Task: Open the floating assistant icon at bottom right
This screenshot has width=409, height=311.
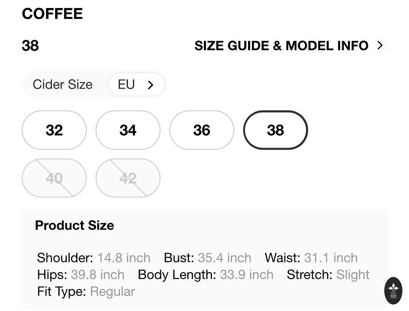Action: point(393,290)
